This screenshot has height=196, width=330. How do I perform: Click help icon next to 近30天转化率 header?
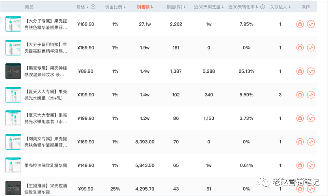(263, 7)
